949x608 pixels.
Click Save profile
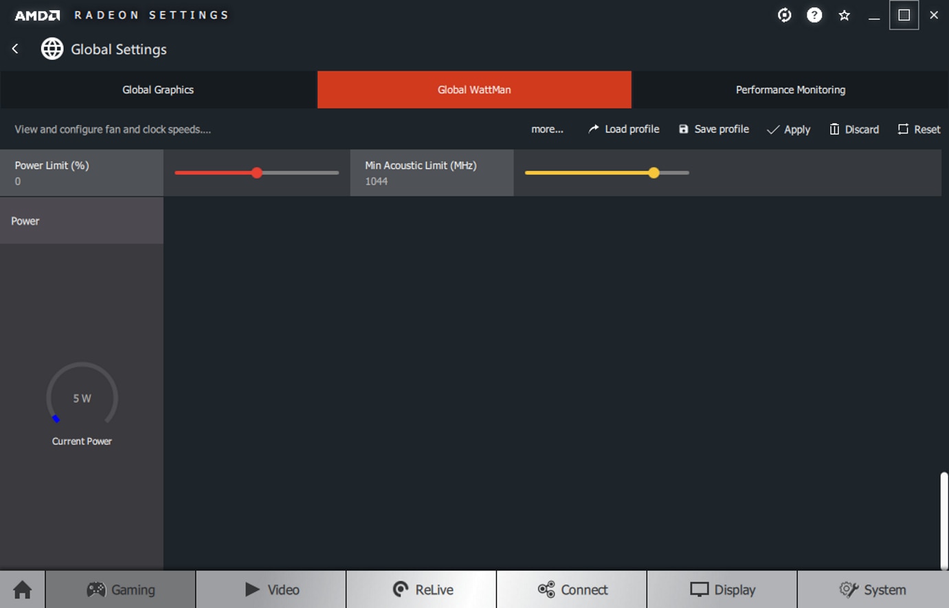point(713,129)
